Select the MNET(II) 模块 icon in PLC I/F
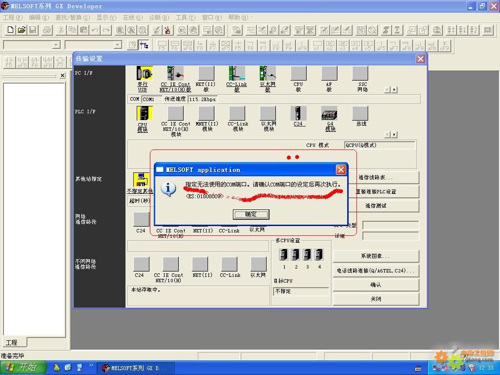Screen dimensions: 500x375 click(206, 113)
